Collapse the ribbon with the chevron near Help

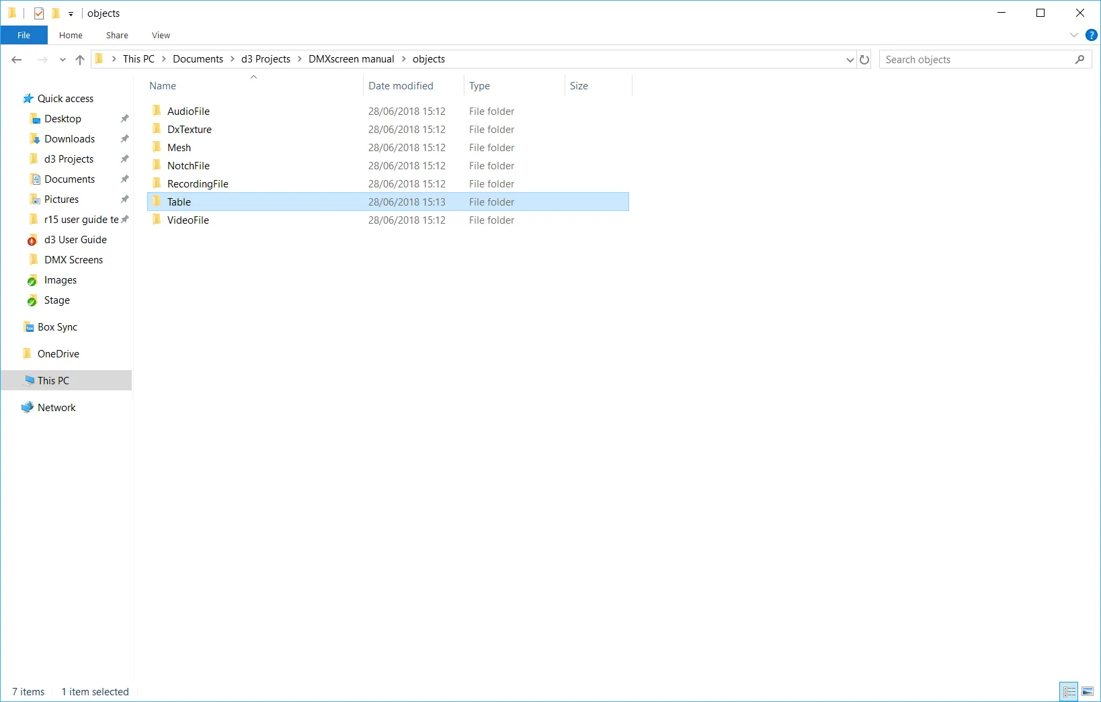pyautogui.click(x=1073, y=35)
